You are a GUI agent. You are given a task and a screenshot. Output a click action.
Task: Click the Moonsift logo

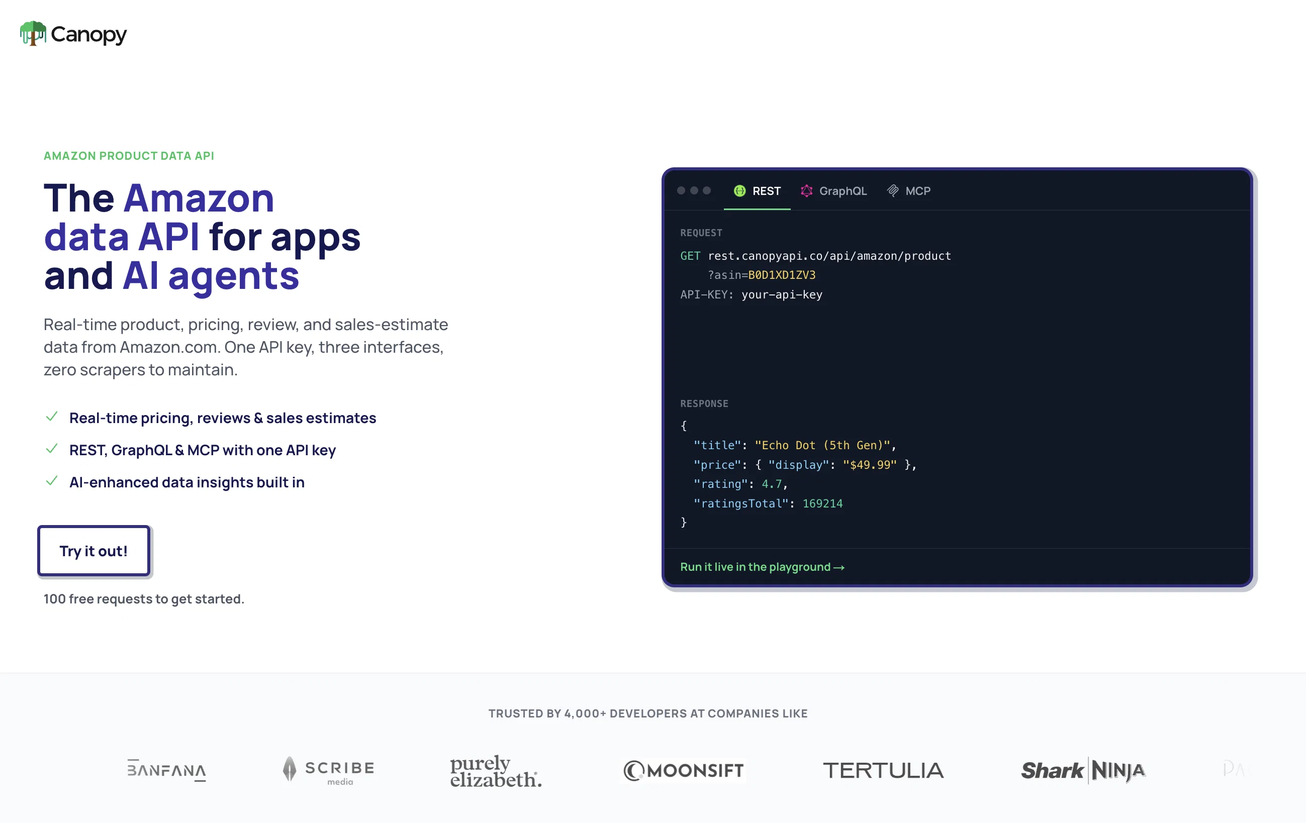pos(684,770)
